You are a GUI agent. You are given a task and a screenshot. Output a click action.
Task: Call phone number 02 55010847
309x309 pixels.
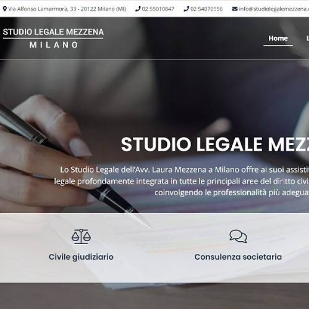158,9
